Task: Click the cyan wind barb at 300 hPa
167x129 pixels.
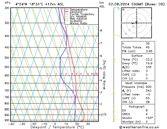Action: coord(116,8)
